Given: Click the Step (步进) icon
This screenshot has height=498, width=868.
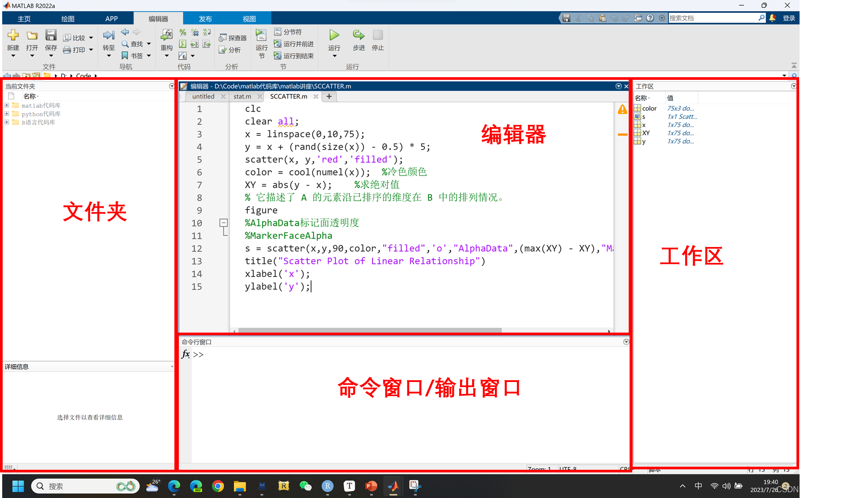Looking at the screenshot, I should click(359, 35).
